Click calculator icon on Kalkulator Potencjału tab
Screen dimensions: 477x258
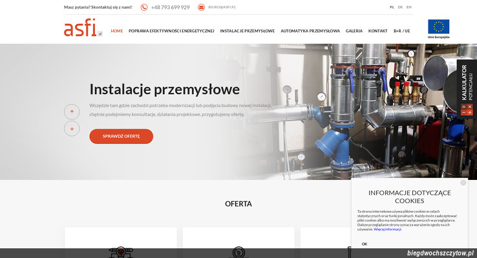(x=467, y=110)
